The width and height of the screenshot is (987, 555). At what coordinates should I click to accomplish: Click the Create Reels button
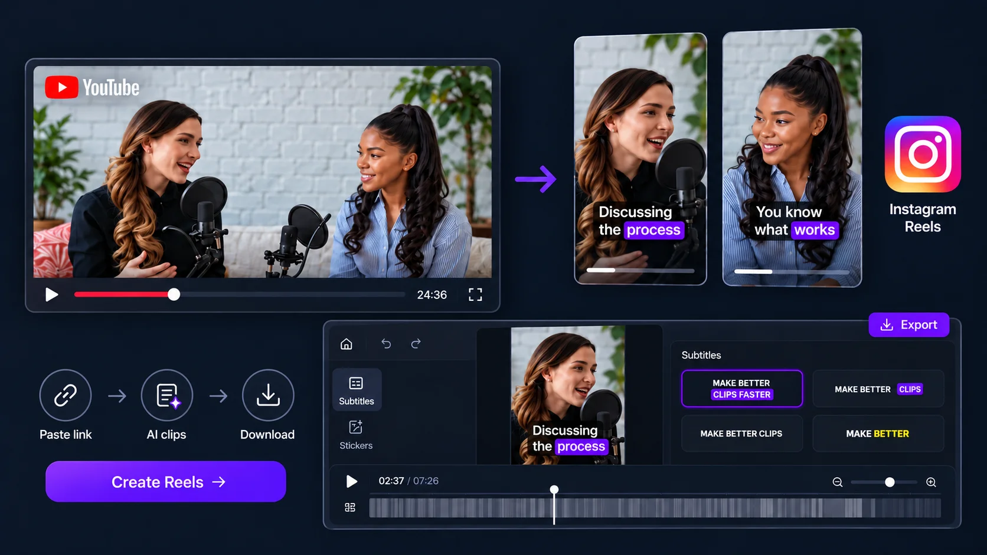166,482
